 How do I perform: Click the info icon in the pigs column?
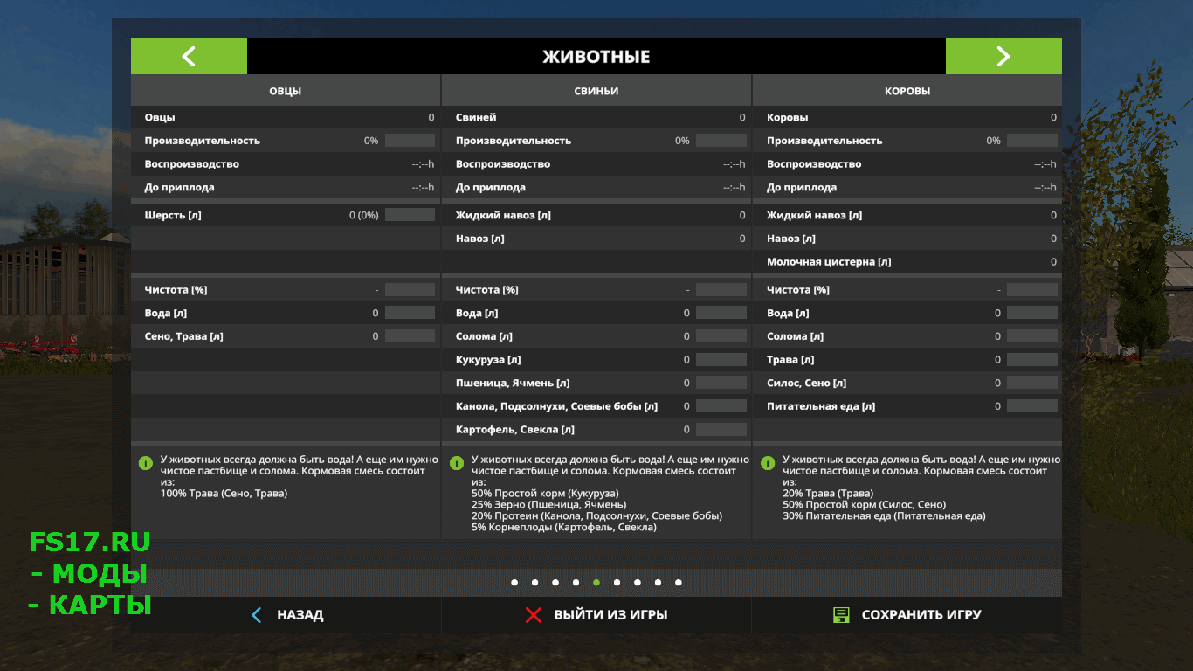pos(456,462)
